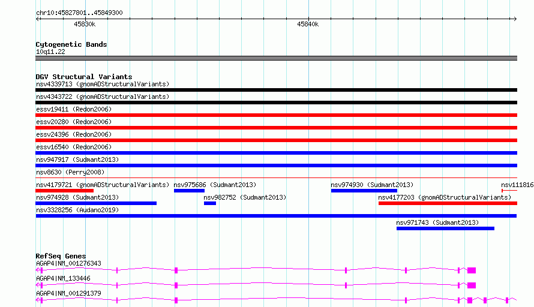Click the nsv974928 Sudmant2013 label
Image resolution: width=534 pixels, height=307 pixels.
click(x=77, y=197)
